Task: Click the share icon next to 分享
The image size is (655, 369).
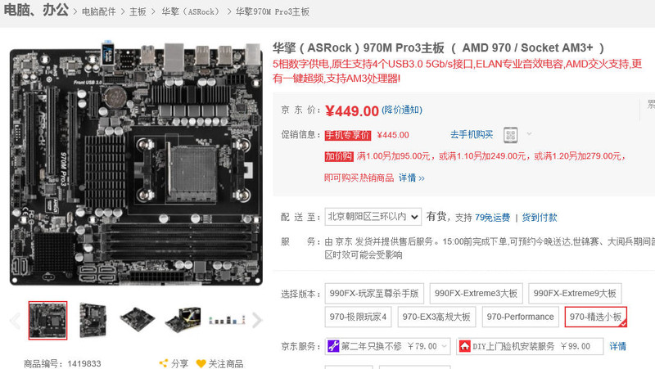Action: 164,363
